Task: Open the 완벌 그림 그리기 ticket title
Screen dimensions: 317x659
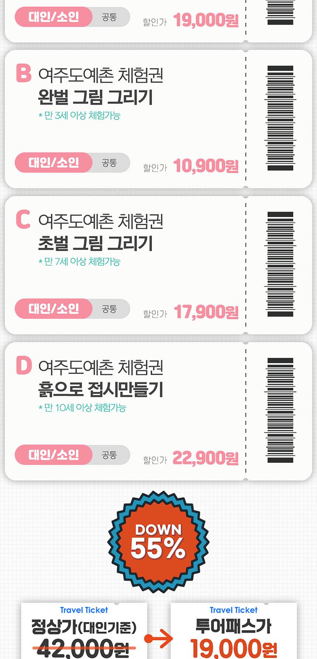Action: [x=95, y=97]
